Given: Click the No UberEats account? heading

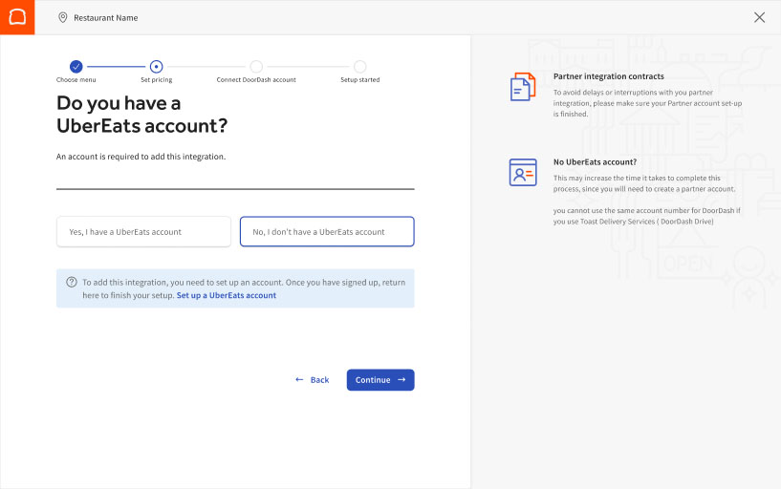Looking at the screenshot, I should pos(595,162).
